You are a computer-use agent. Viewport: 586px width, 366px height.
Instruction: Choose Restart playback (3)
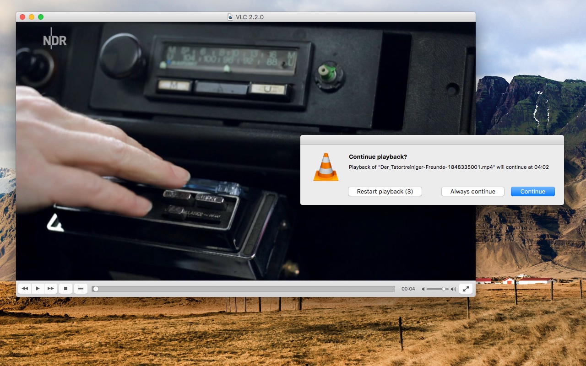click(385, 191)
